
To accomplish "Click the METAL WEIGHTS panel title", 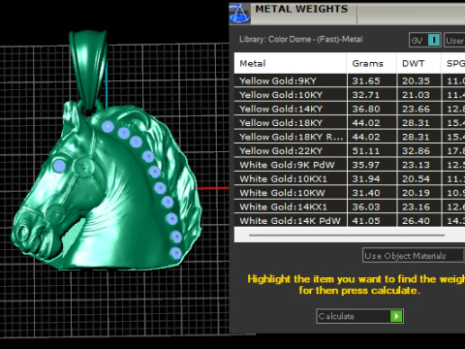I will (301, 9).
